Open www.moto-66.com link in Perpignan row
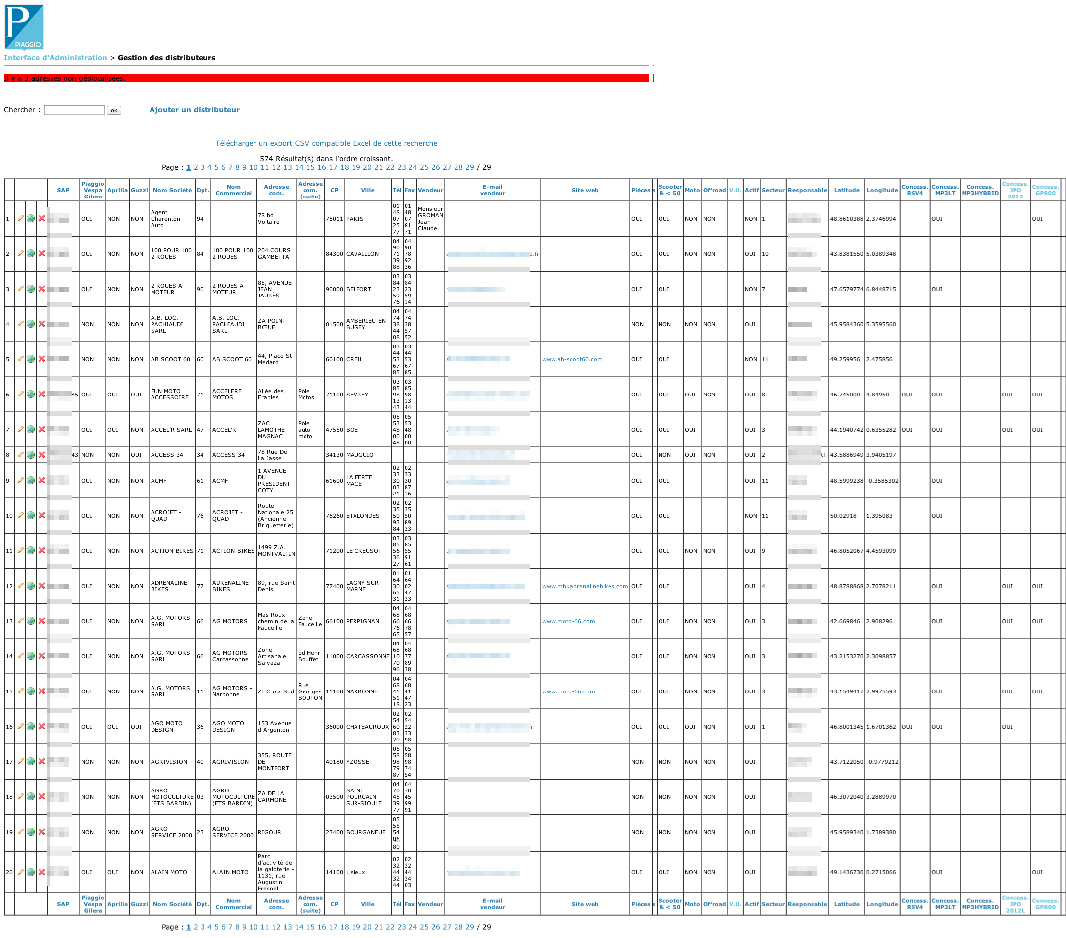1066x938 pixels. [x=568, y=621]
